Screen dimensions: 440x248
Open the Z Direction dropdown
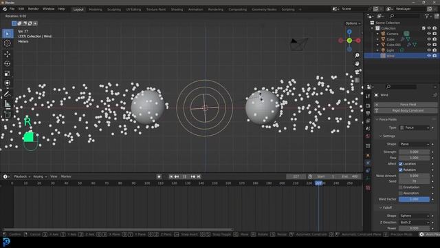(414, 222)
